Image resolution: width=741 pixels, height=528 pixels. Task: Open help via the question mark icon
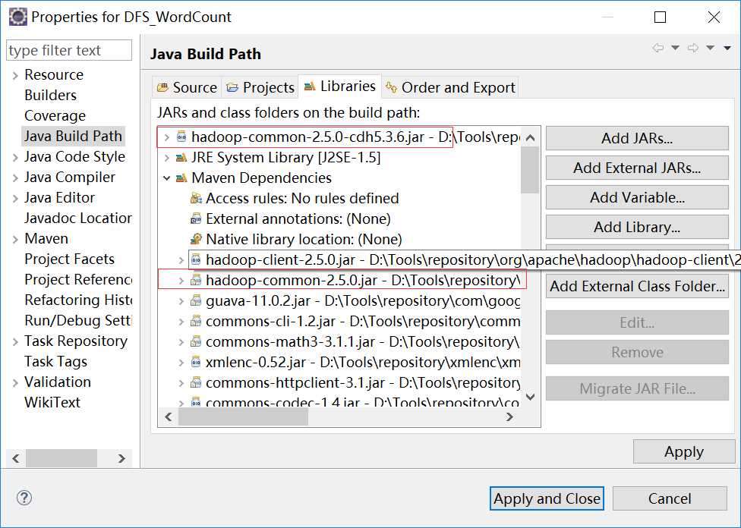coord(24,498)
